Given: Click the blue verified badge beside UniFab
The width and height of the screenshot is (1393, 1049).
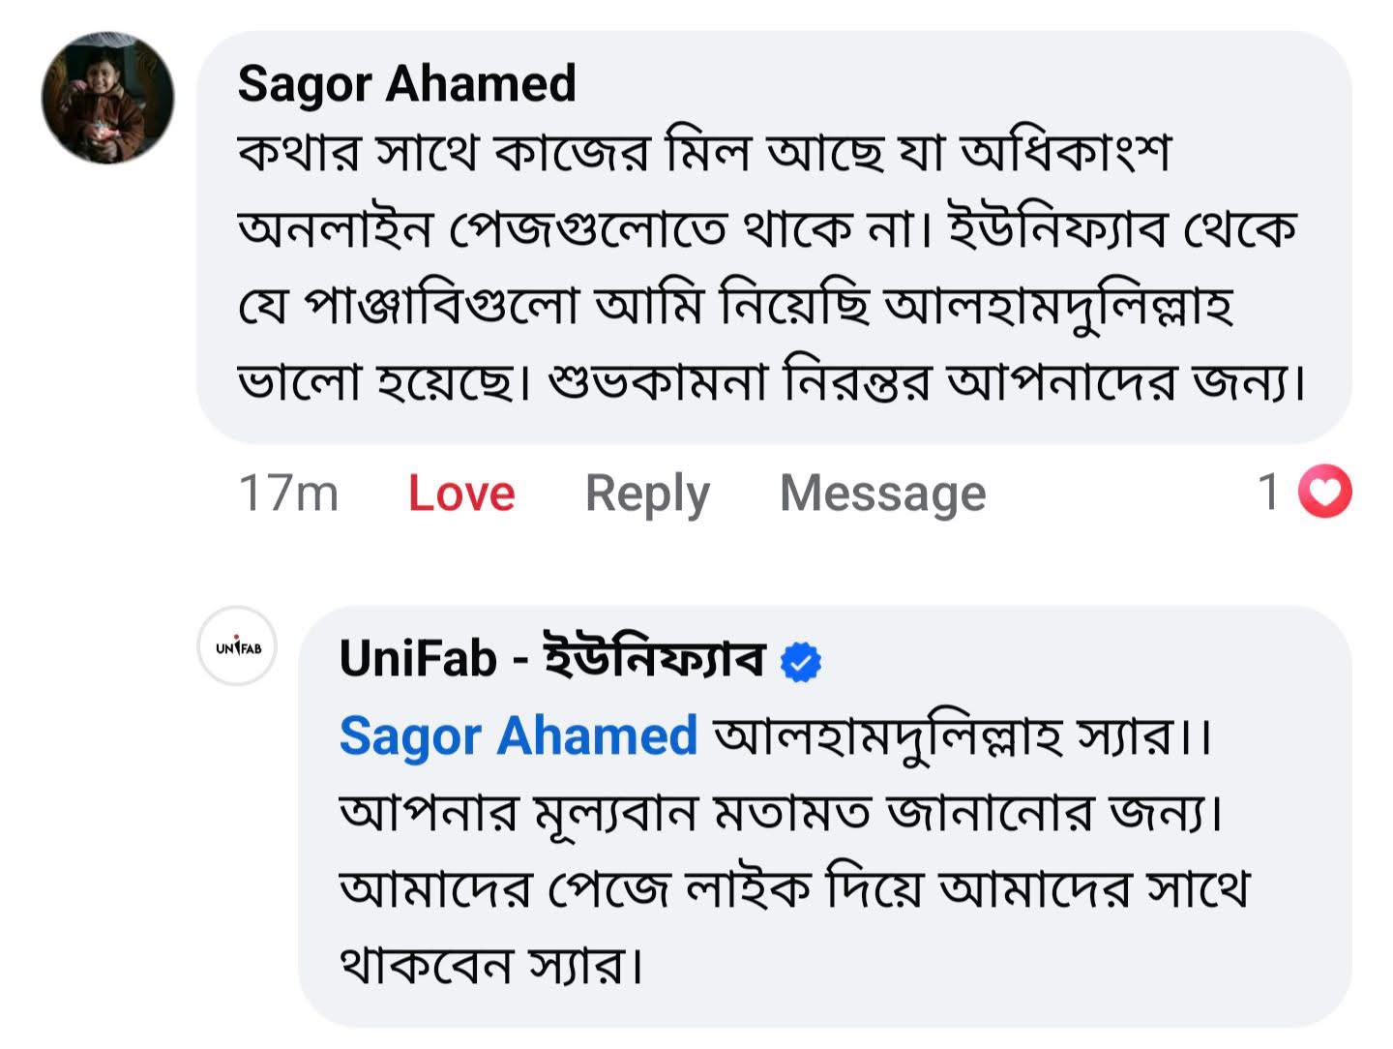Looking at the screenshot, I should coord(801,663).
